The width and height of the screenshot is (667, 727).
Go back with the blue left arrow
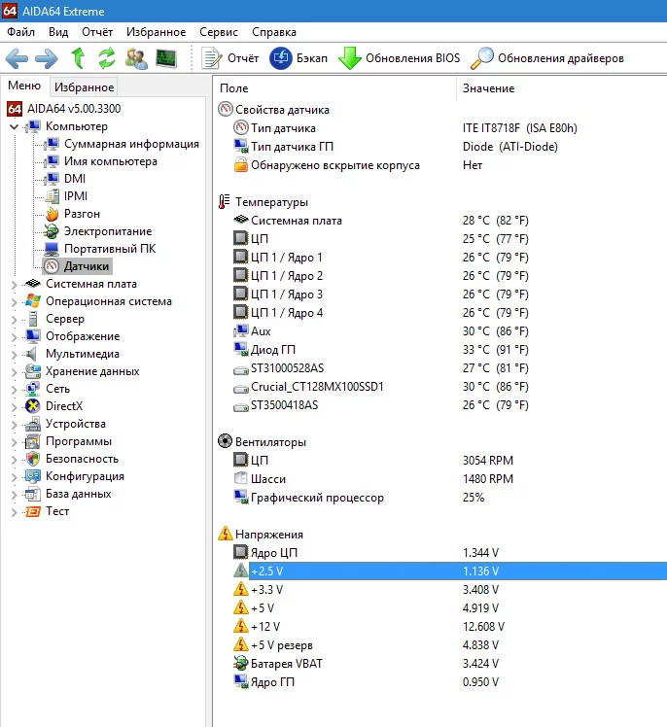17,58
